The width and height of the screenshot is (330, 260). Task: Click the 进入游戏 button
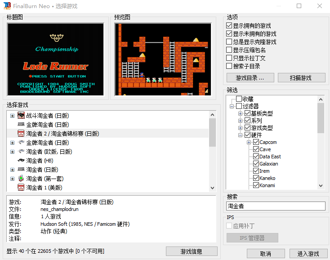coord(308,253)
